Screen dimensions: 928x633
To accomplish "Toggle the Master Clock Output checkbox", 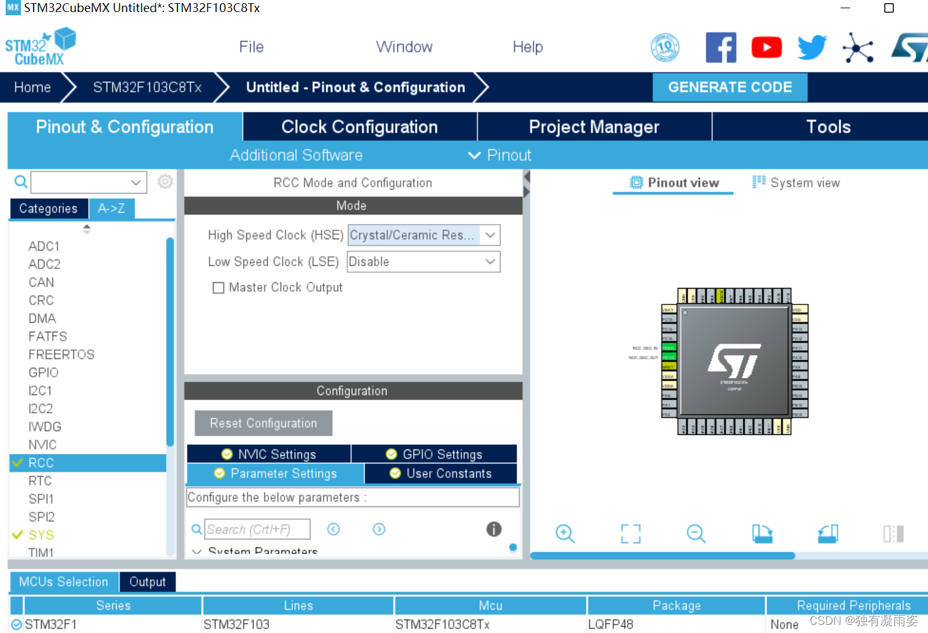I will (x=219, y=288).
